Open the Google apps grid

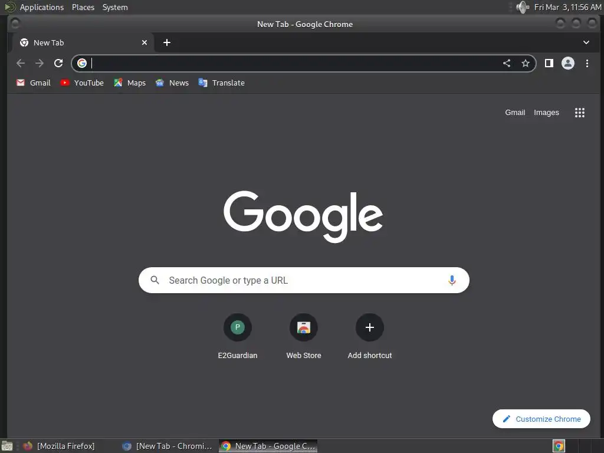[x=580, y=113]
